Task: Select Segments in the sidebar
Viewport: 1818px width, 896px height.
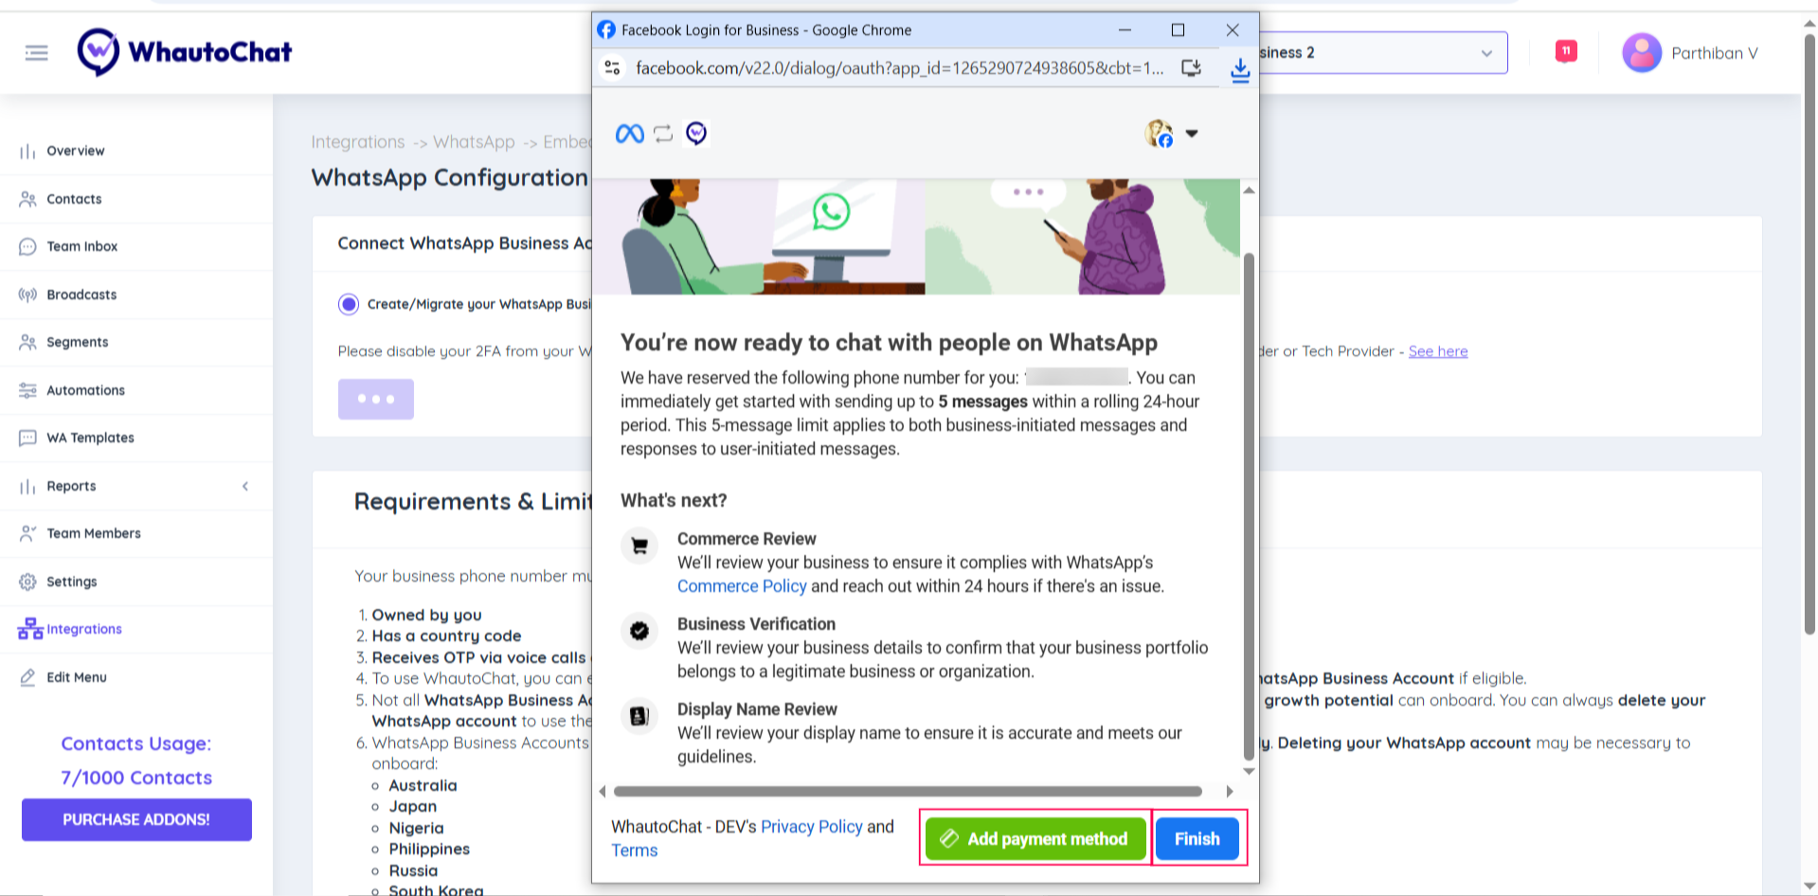Action: (x=78, y=342)
